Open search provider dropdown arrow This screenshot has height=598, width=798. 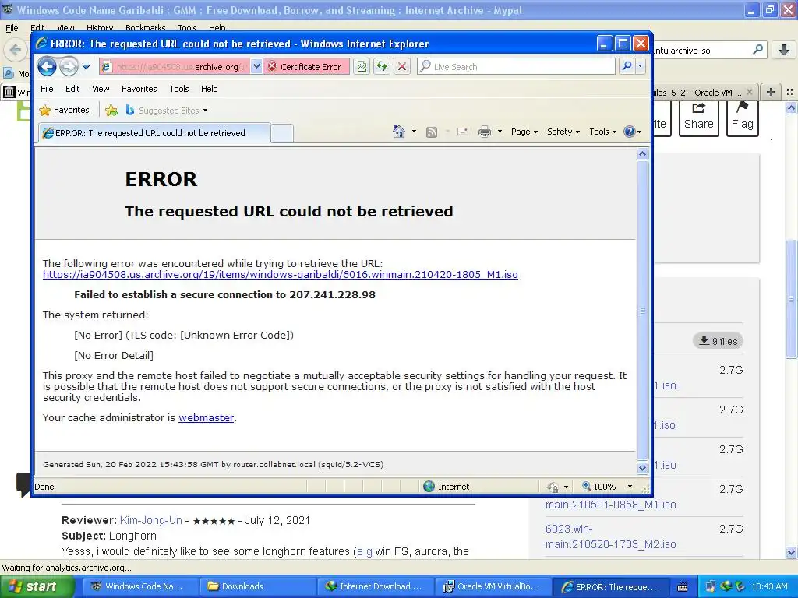coord(641,66)
